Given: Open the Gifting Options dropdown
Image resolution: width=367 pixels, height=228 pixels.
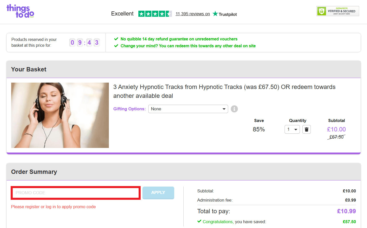Looking at the screenshot, I should (x=188, y=109).
